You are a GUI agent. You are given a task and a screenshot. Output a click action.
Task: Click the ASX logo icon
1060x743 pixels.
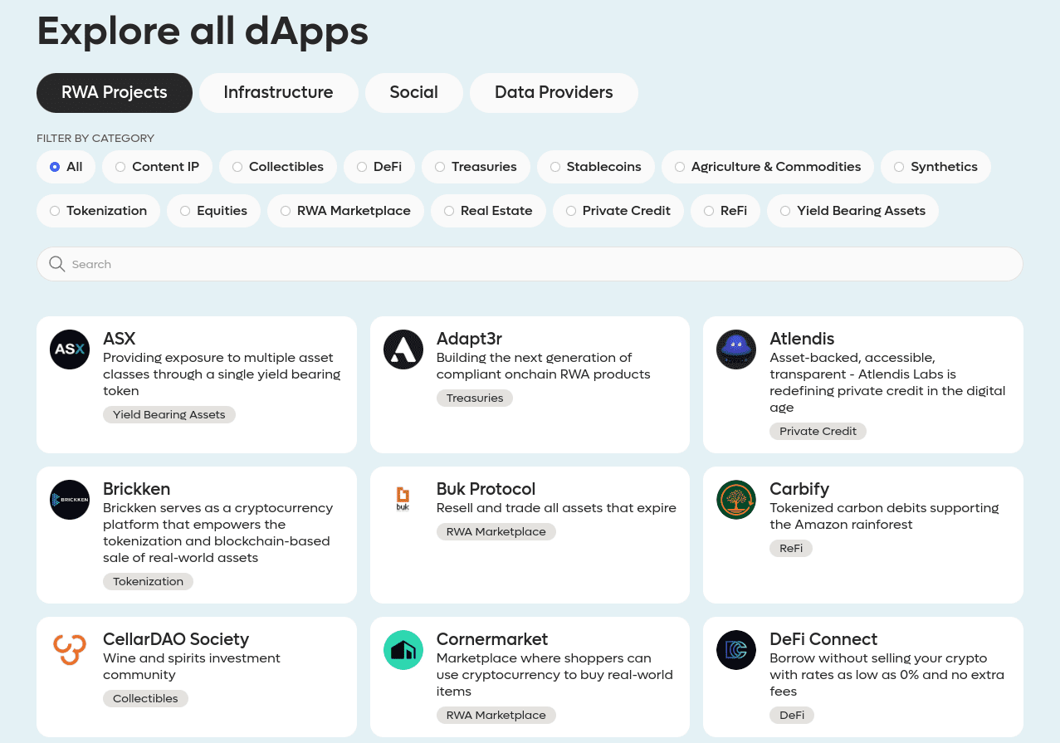coord(70,350)
